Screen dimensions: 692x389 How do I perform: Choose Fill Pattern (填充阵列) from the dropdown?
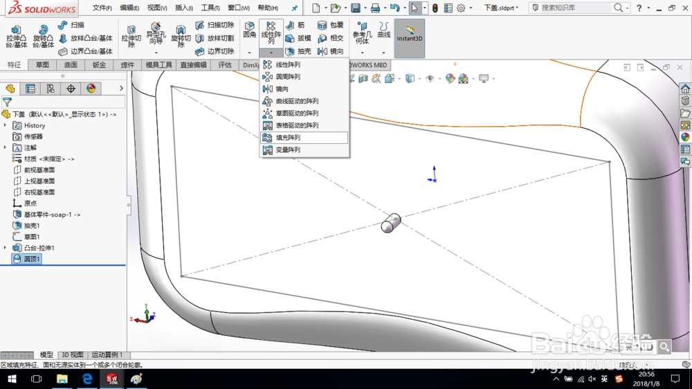[304, 138]
